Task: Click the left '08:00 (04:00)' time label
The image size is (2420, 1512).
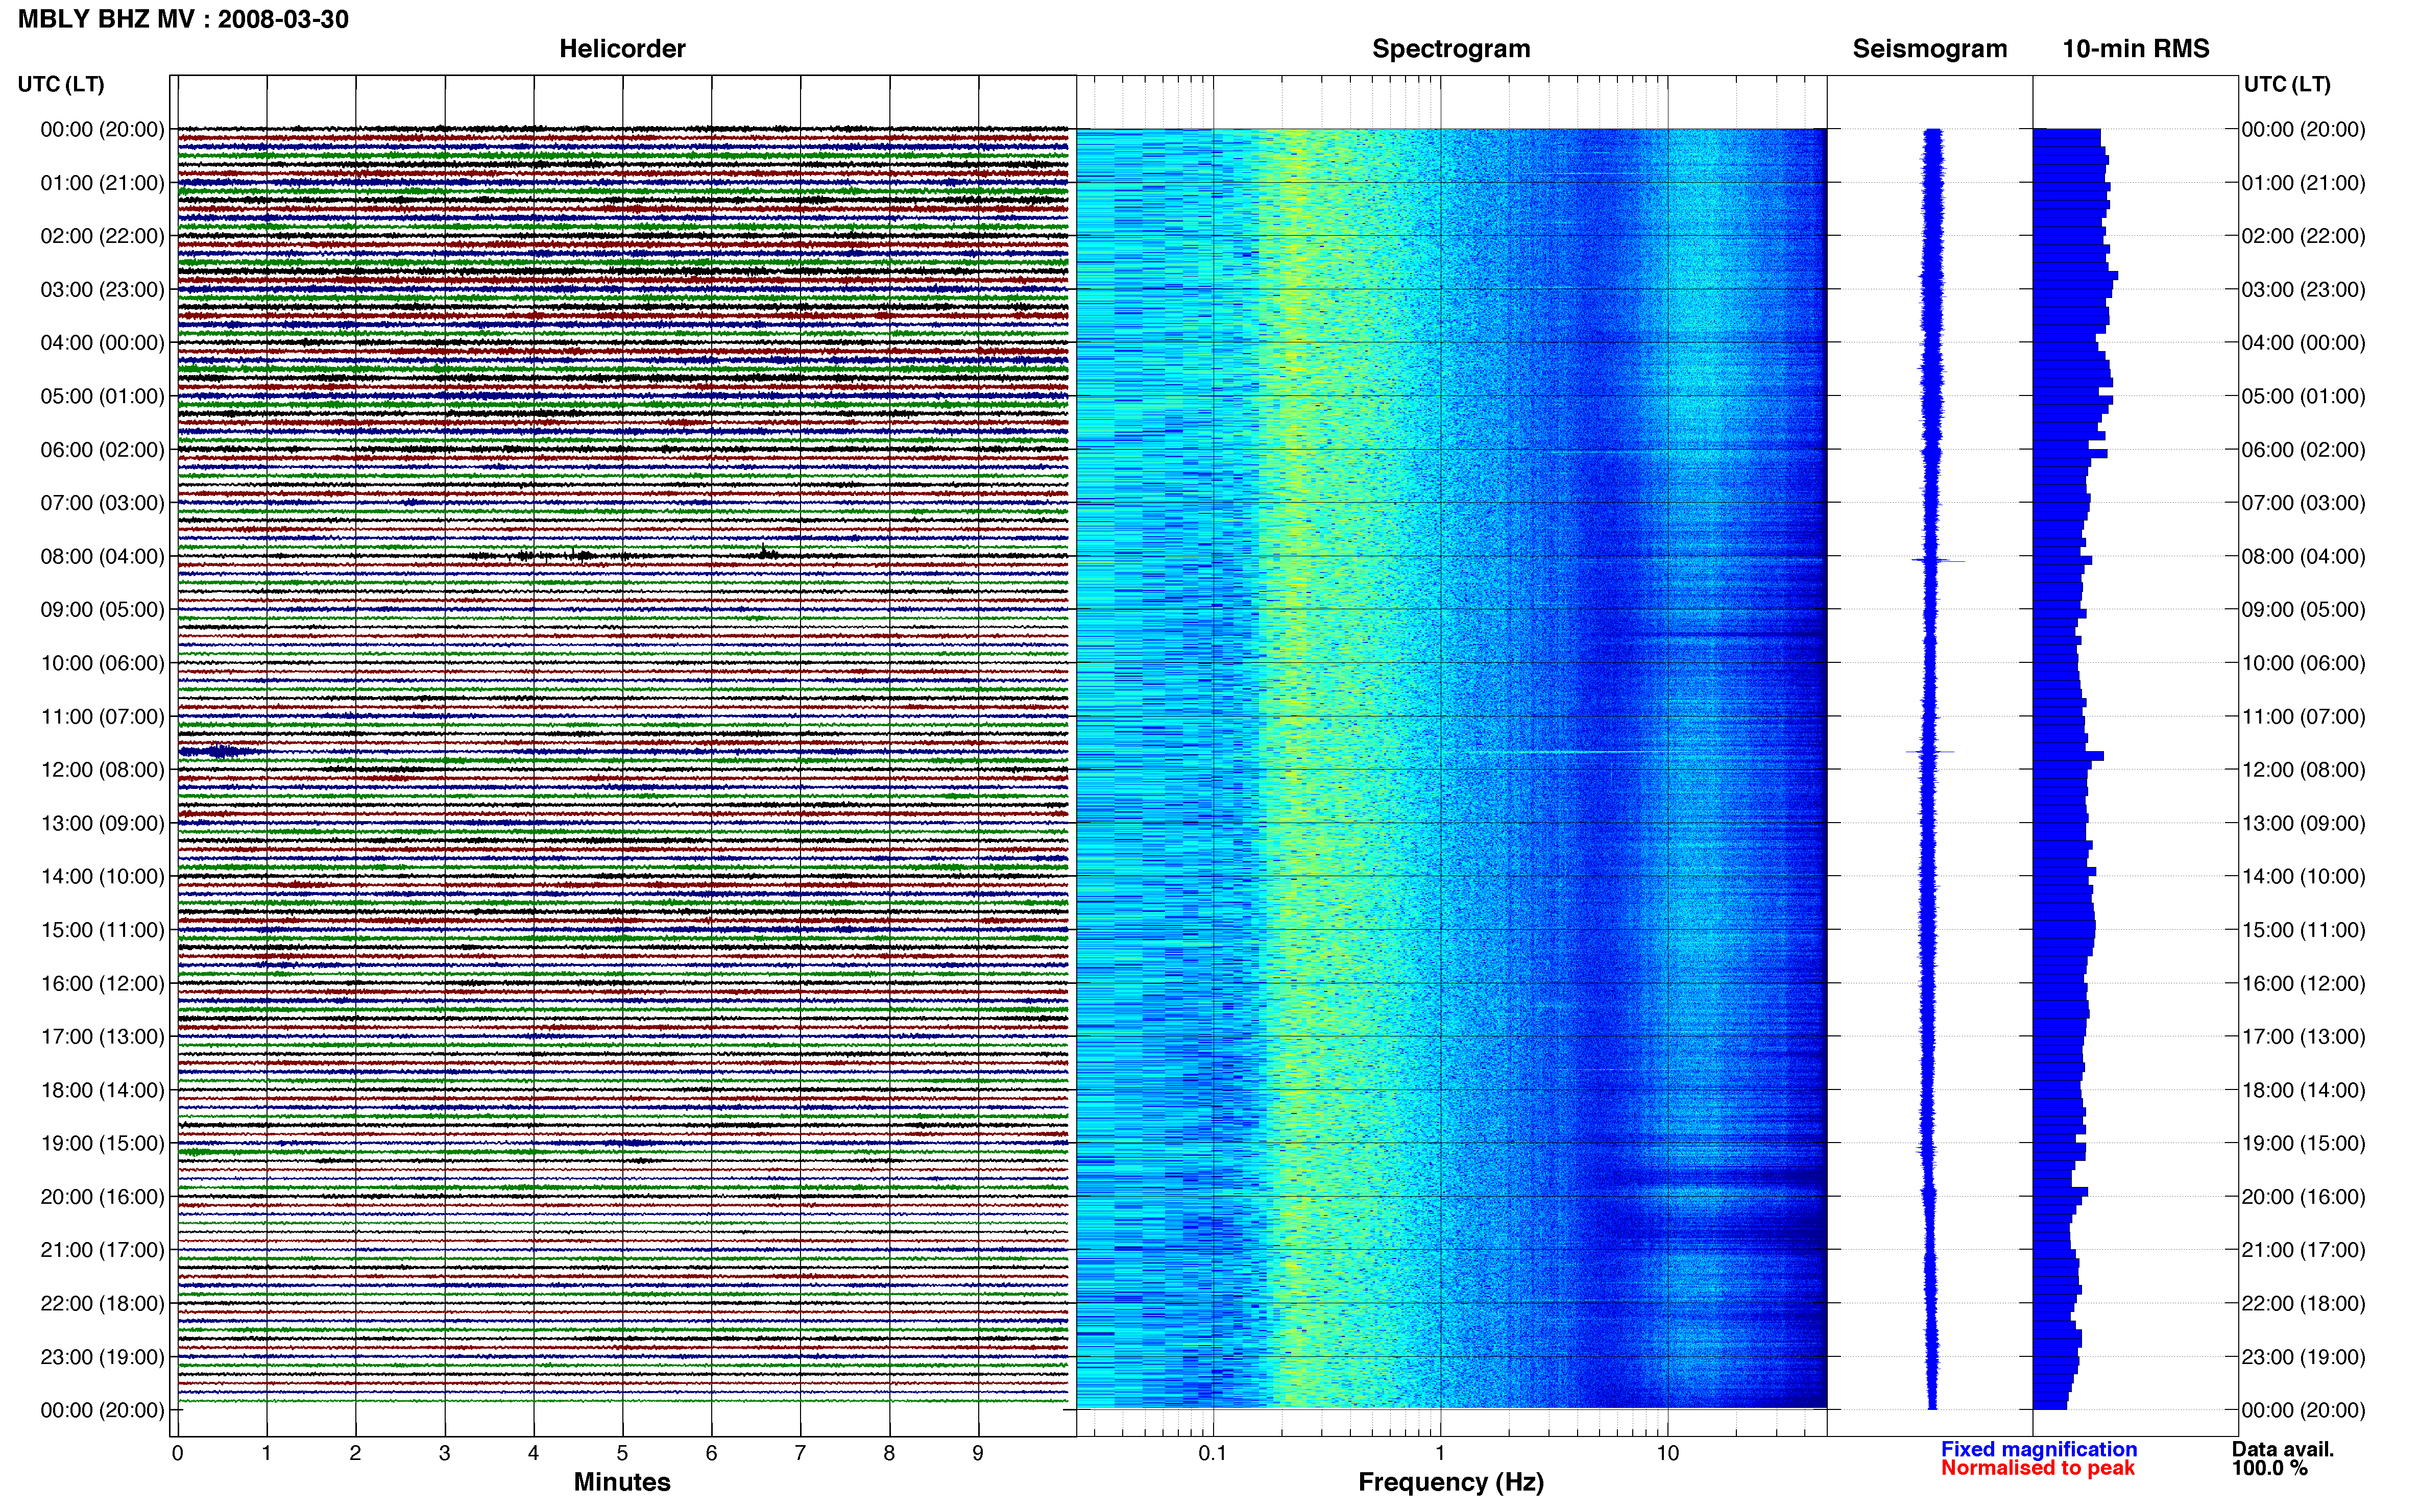Action: (102, 556)
